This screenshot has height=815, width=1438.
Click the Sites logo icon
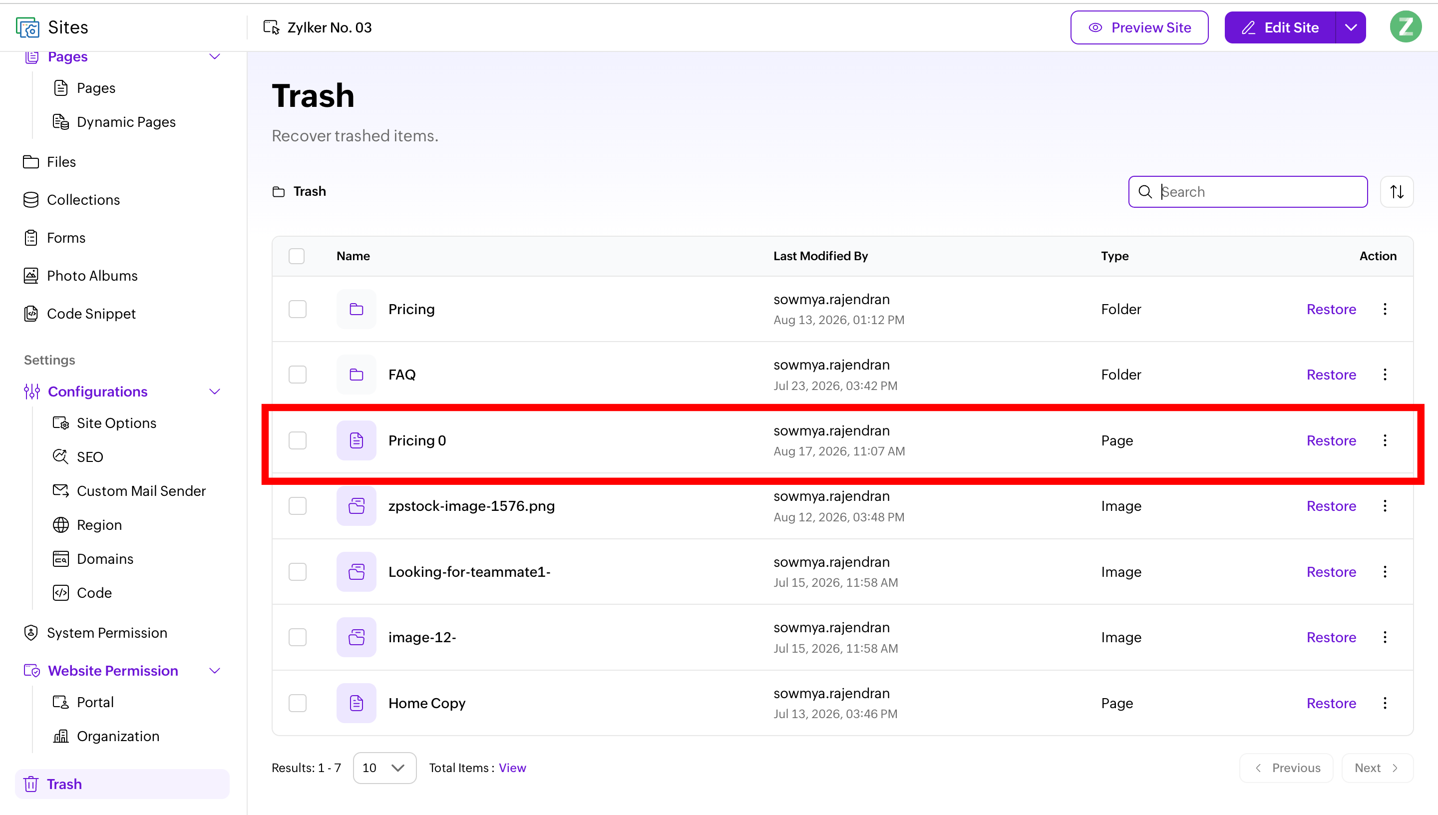click(x=27, y=27)
